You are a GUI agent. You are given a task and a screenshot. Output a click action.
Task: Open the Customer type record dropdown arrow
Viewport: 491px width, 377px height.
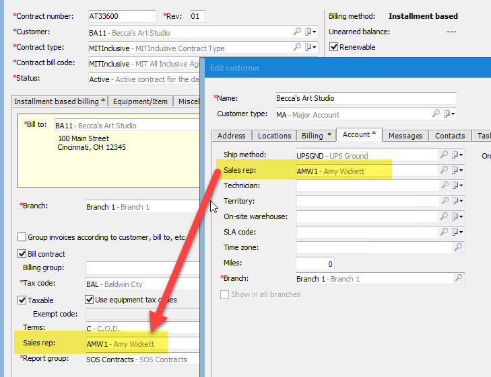[451, 114]
